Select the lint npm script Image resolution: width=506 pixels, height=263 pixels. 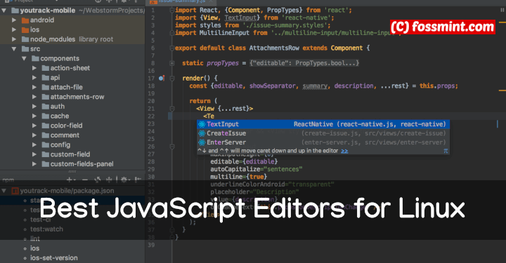[35, 239]
